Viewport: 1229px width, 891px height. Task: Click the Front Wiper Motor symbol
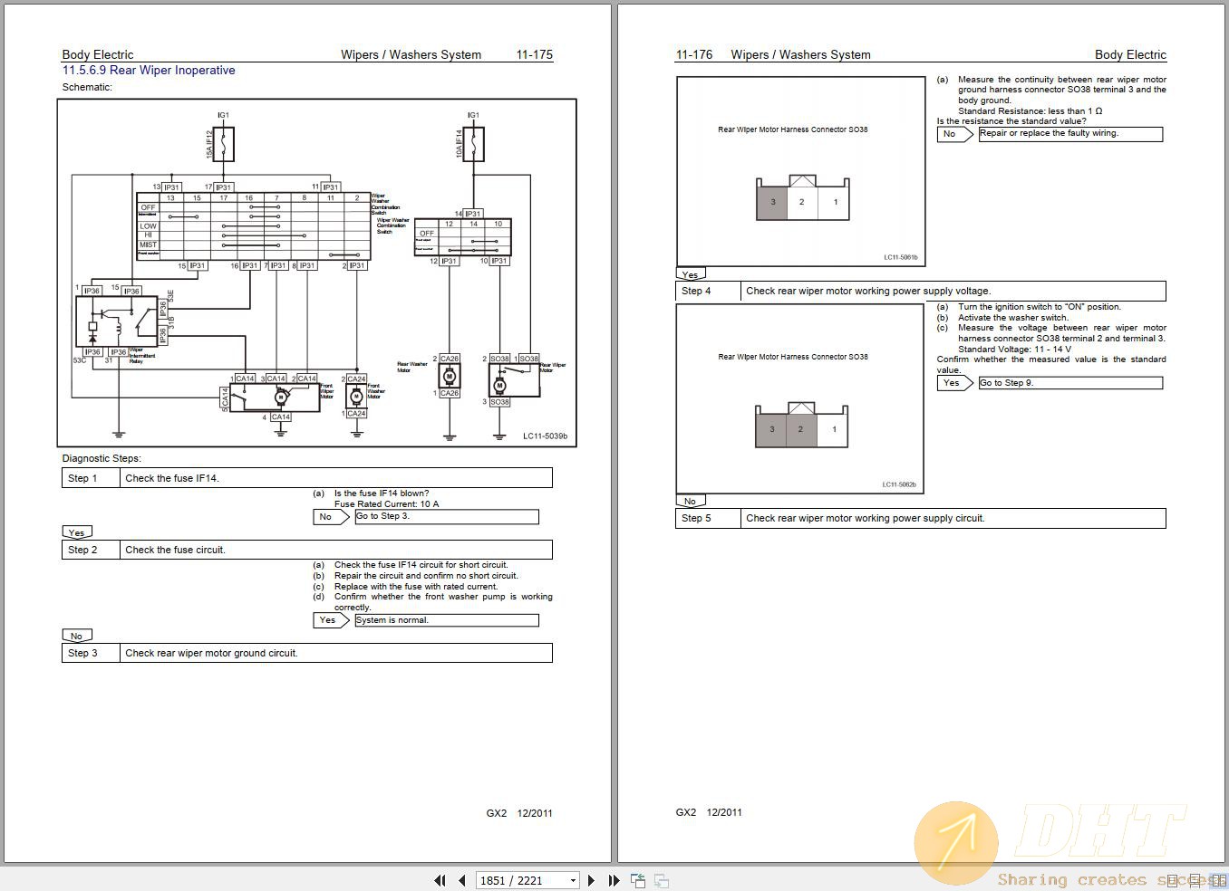click(275, 398)
